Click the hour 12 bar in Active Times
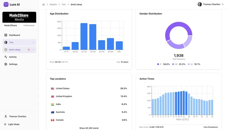This screenshot has height=130, width=229. 184,103
